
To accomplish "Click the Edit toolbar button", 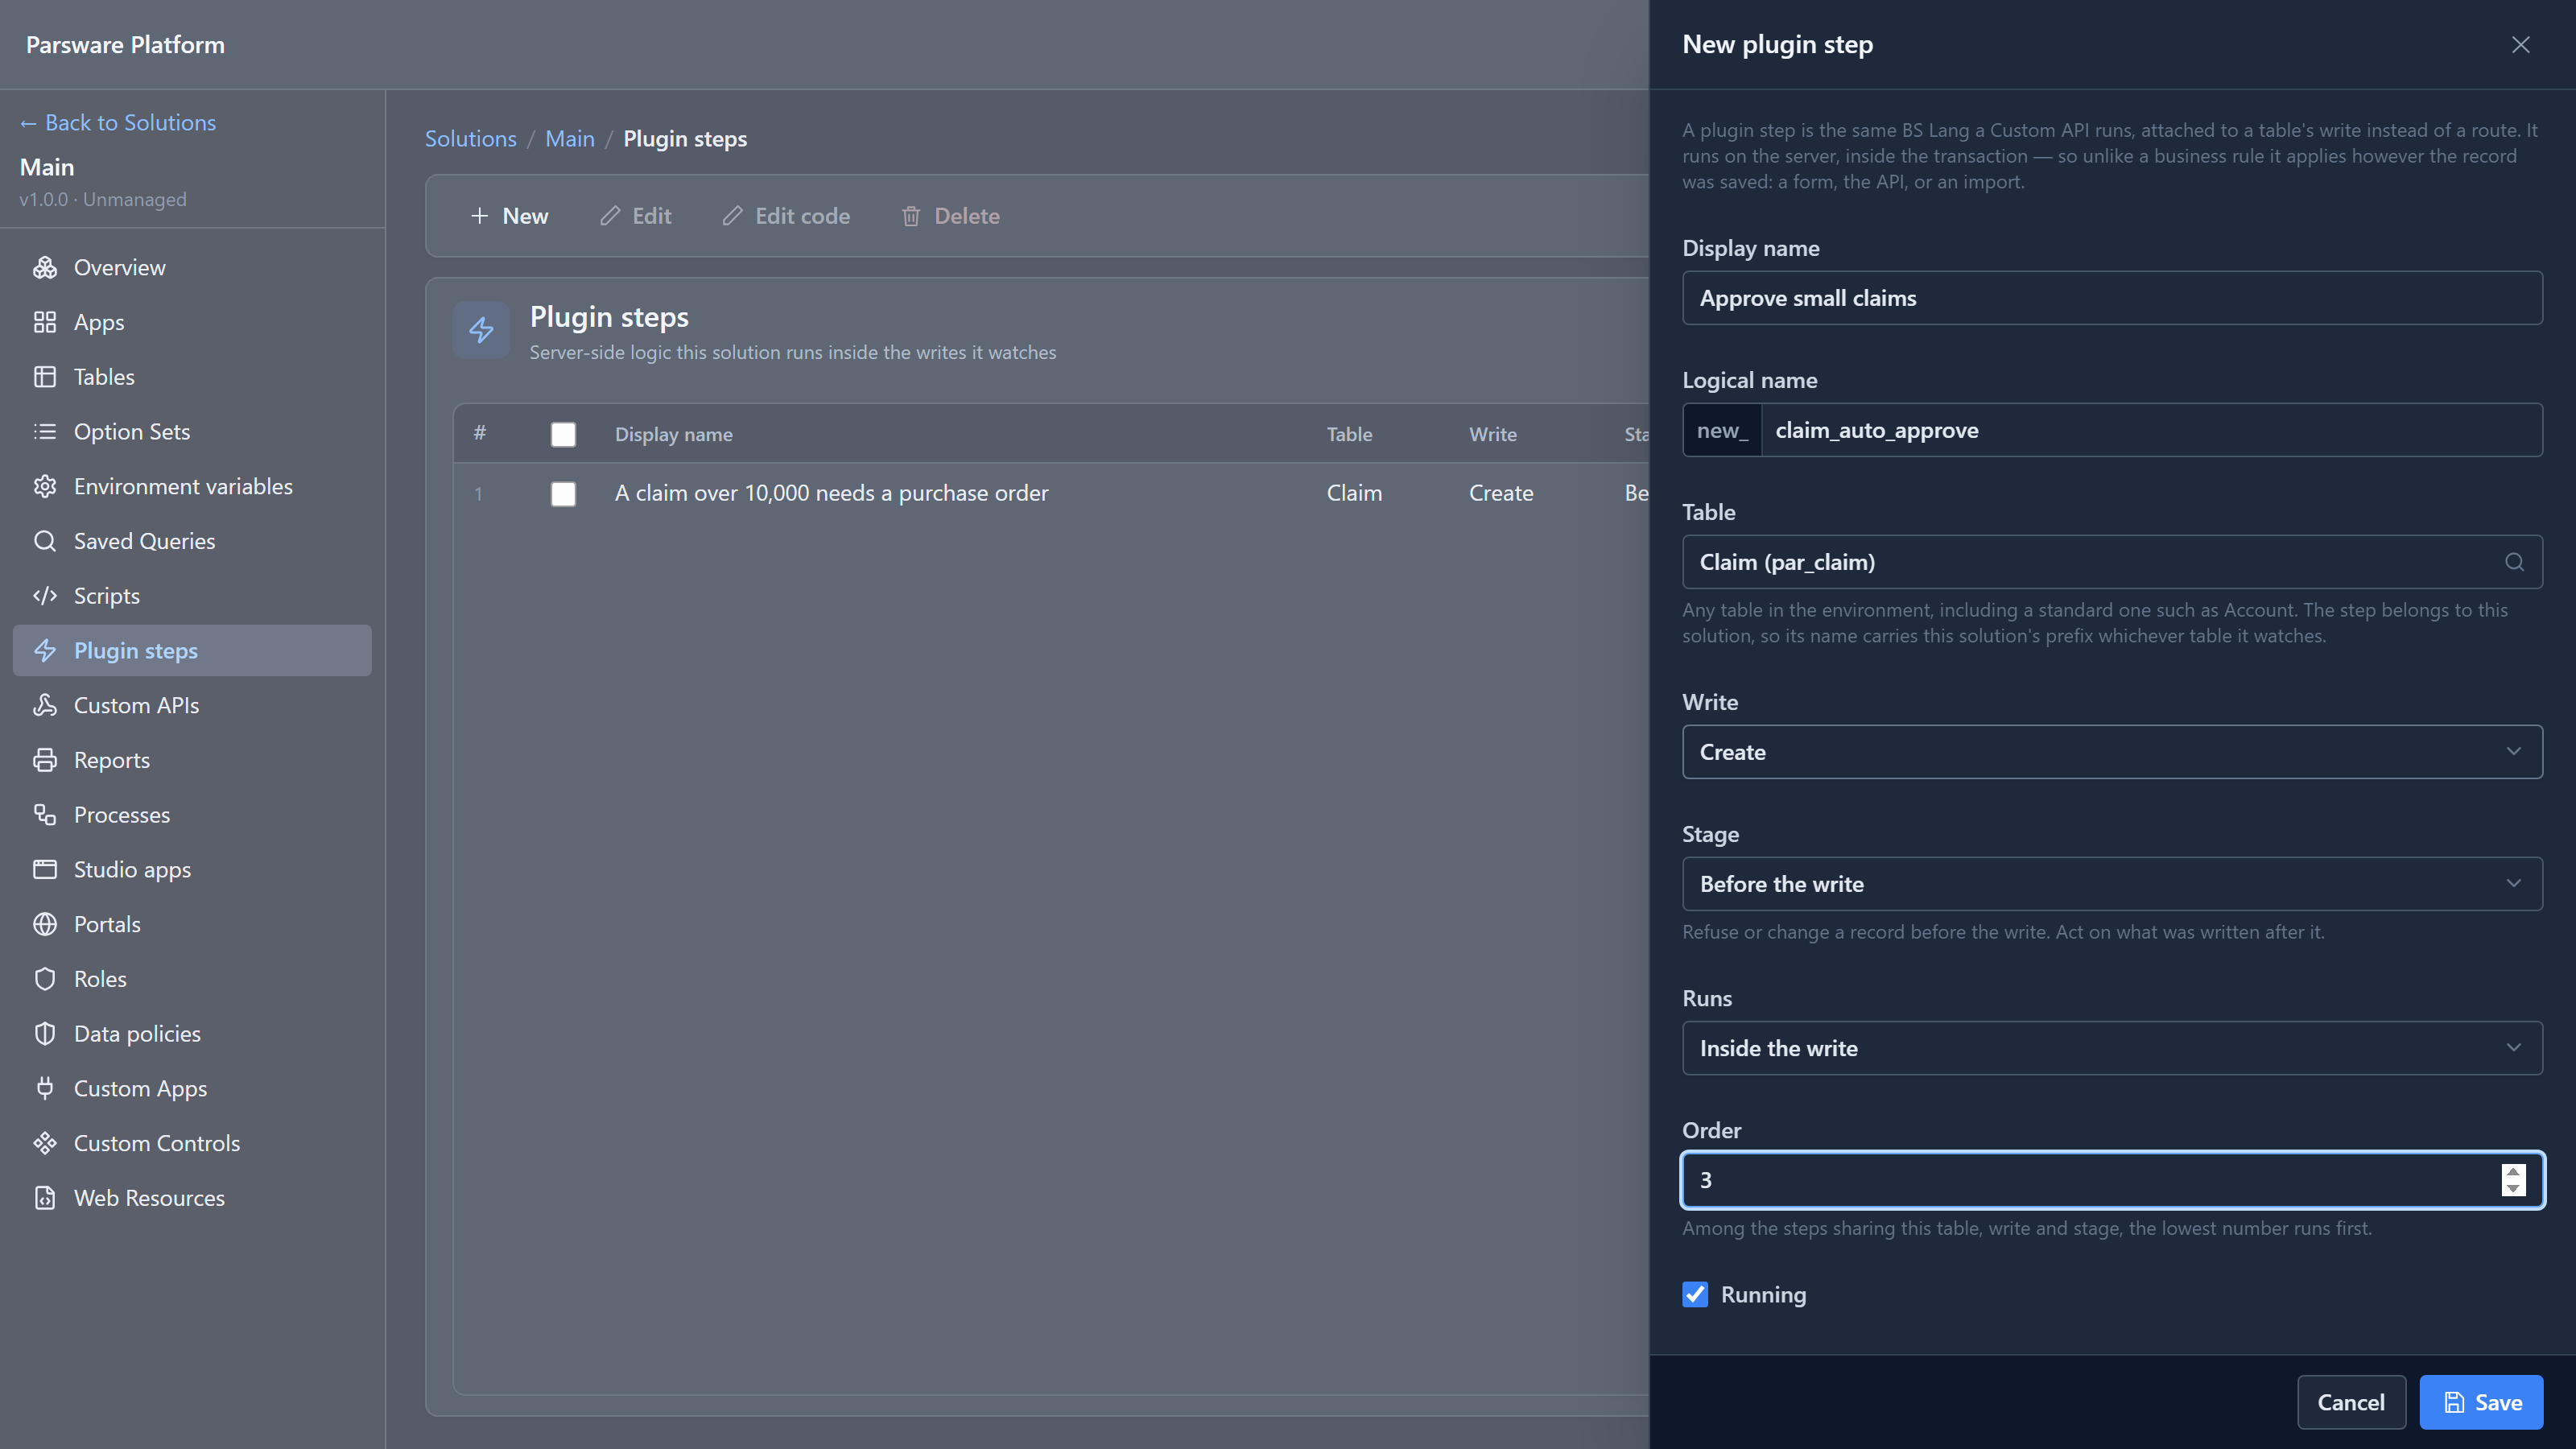I will [636, 216].
